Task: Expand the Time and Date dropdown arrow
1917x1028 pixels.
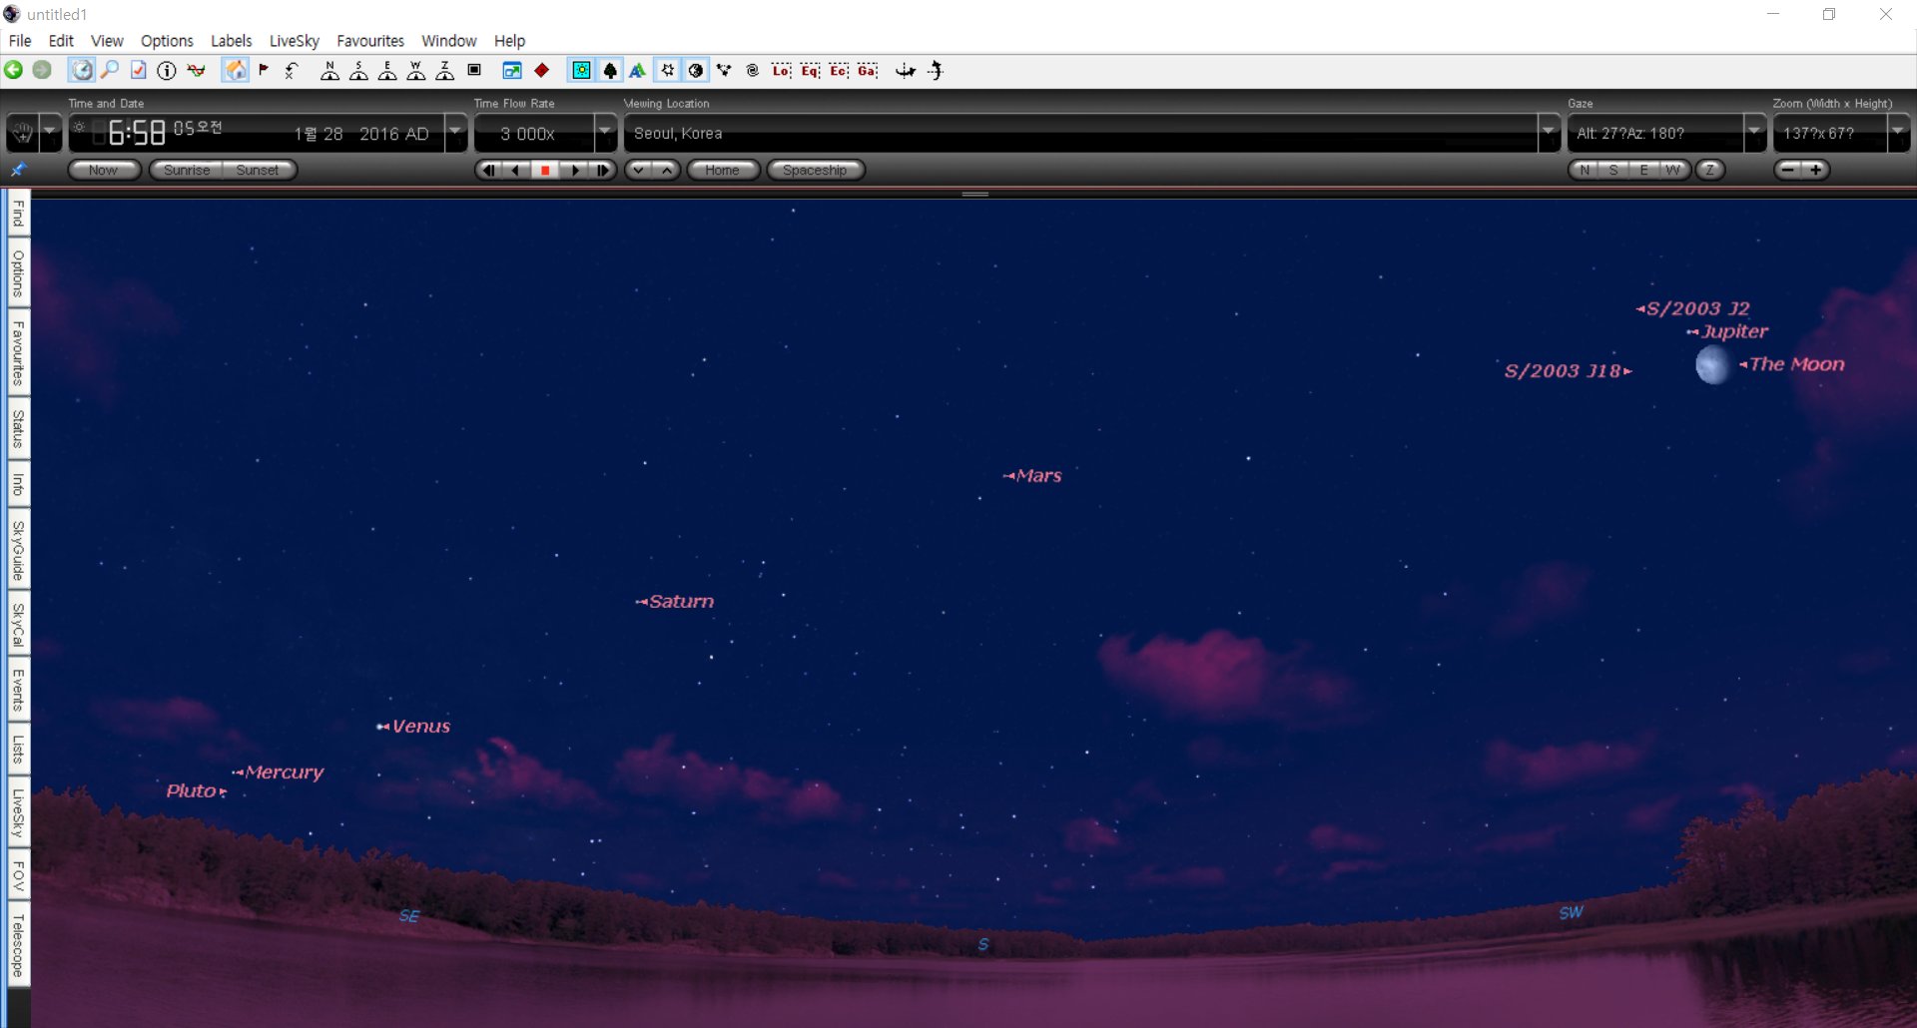Action: [455, 132]
